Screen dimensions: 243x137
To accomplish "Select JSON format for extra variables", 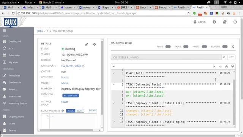I will (x=79, y=111).
